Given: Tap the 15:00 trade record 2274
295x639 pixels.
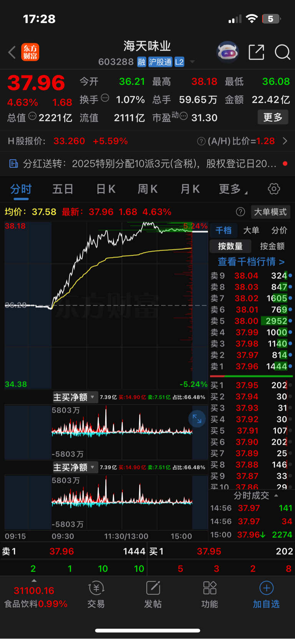Looking at the screenshot, I should tap(251, 535).
